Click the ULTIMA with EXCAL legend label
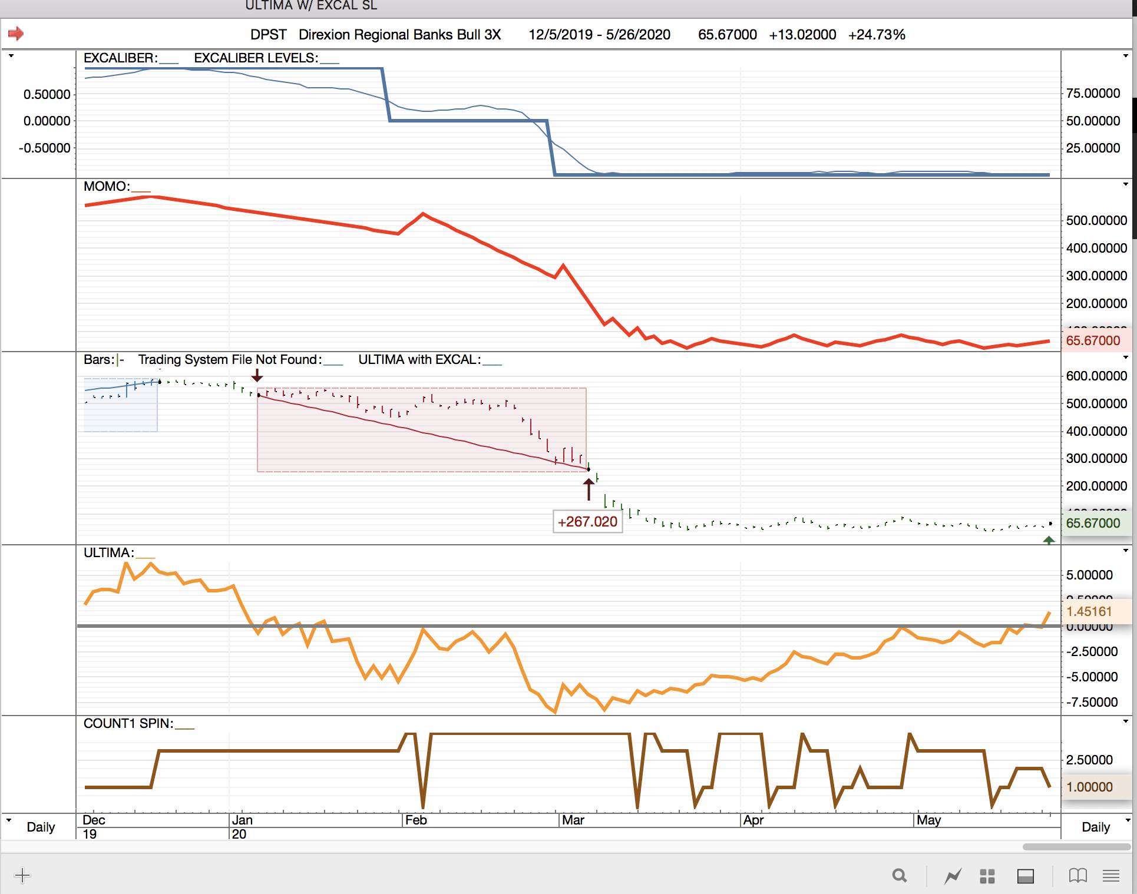Image resolution: width=1137 pixels, height=894 pixels. pyautogui.click(x=419, y=359)
